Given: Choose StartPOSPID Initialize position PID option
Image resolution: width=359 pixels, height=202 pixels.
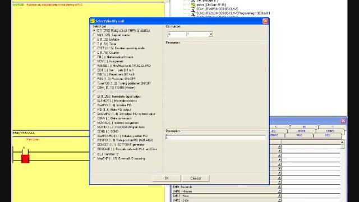Looking at the screenshot, I should click(x=94, y=136).
